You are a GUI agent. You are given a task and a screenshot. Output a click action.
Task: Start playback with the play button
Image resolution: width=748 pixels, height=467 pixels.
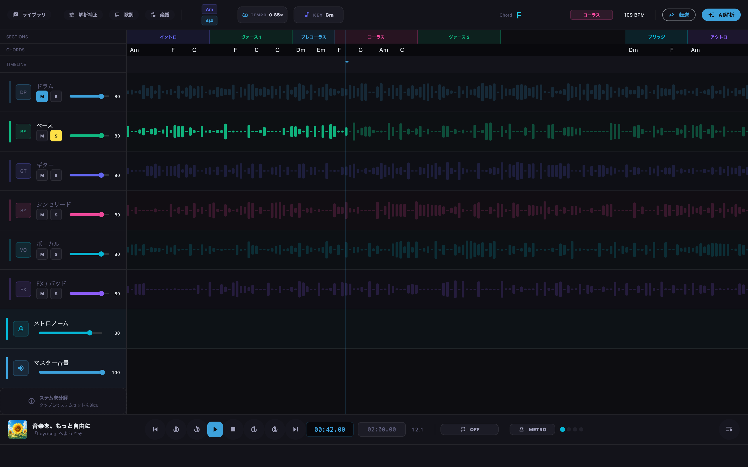pyautogui.click(x=215, y=429)
